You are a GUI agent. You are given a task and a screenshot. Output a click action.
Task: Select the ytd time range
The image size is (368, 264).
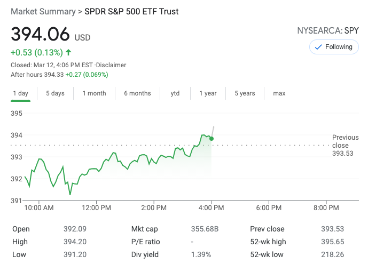click(175, 93)
